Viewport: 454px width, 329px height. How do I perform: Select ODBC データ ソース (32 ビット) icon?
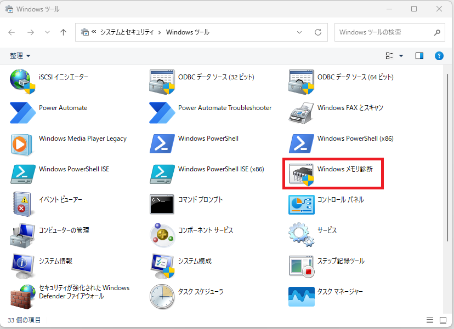tap(162, 82)
